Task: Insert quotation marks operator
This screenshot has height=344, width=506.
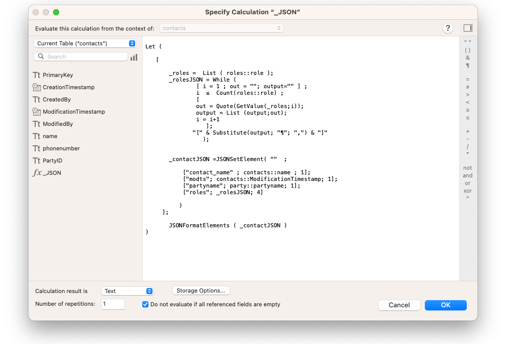Action: point(468,42)
